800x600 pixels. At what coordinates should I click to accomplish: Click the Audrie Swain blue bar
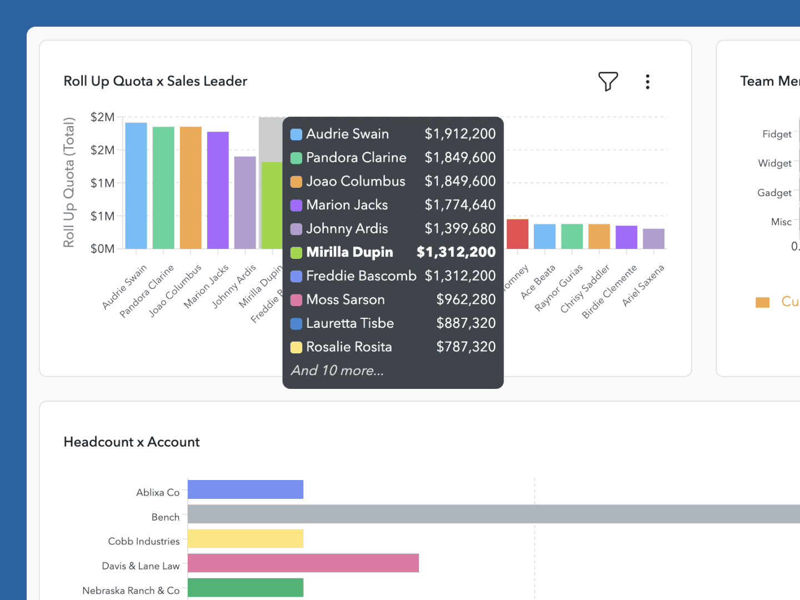click(136, 186)
